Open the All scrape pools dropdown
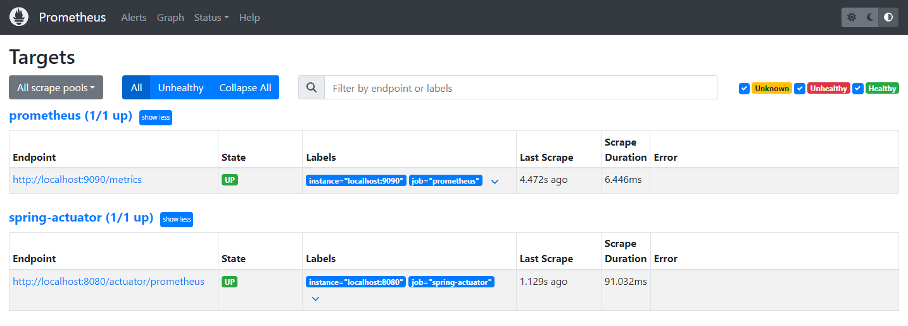 tap(56, 88)
